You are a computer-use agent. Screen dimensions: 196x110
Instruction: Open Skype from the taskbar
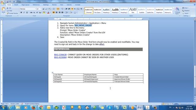[x=110, y=108]
